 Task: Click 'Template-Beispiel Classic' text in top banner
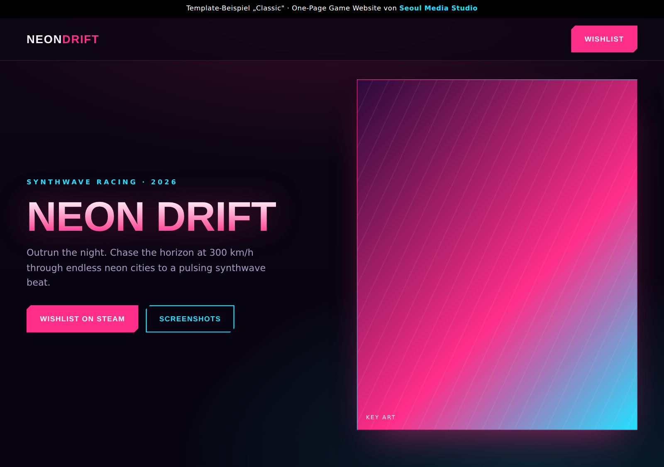point(235,8)
